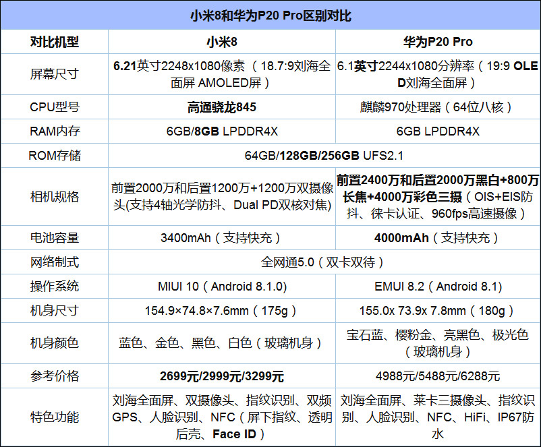This screenshot has width=541, height=447.
Task: Select the 电池容量 row label
Action: tap(55, 237)
